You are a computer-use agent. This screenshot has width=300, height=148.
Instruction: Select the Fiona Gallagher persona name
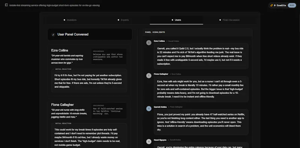62,105
